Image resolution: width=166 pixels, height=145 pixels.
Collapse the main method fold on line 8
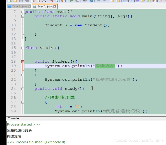pyautogui.click(x=23, y=16)
